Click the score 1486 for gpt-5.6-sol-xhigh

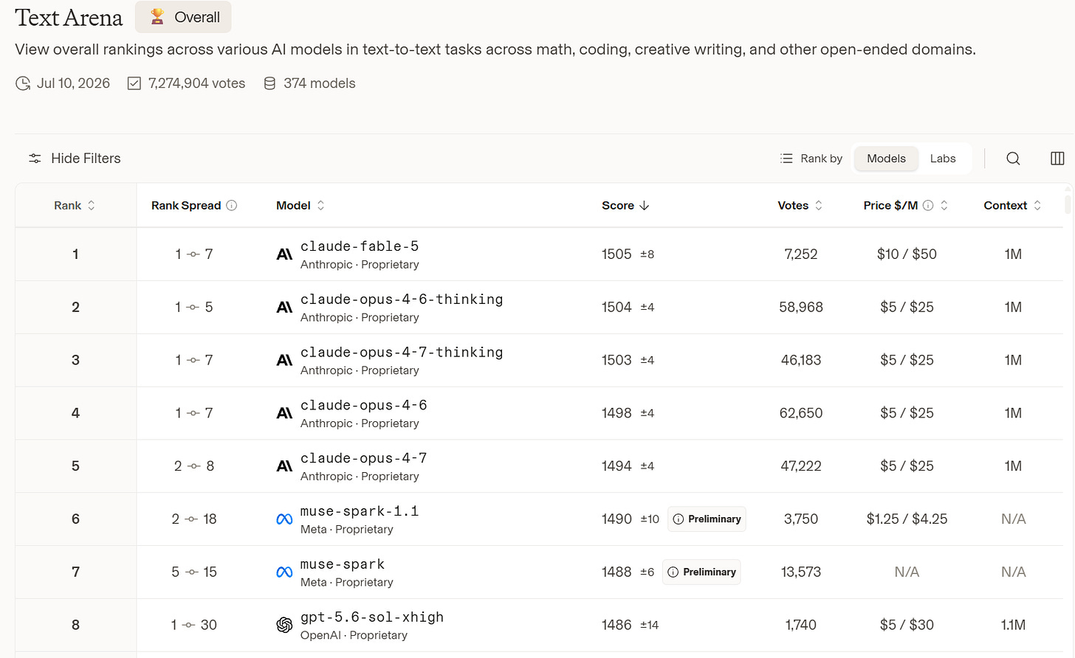(617, 626)
